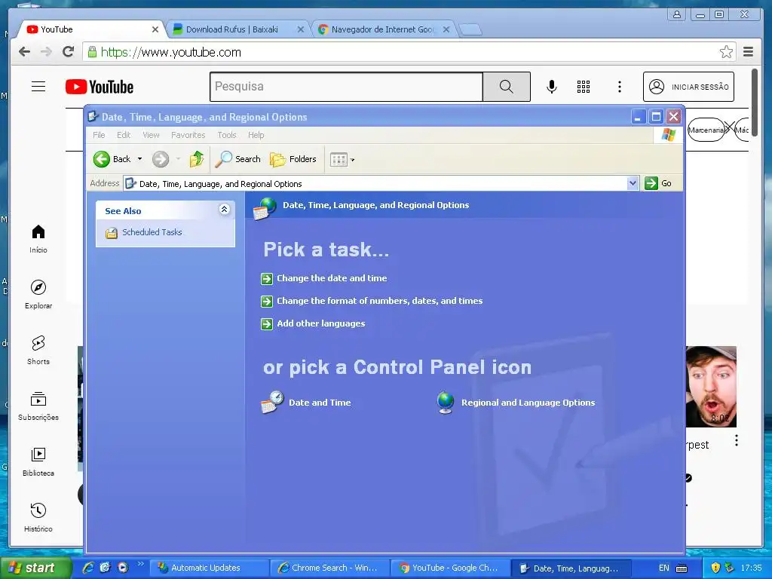Click Add other languages task

click(320, 323)
